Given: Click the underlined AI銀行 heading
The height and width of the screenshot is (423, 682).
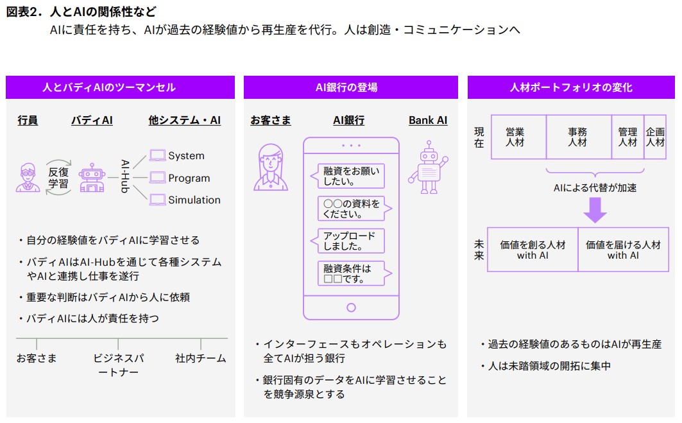Looking at the screenshot, I should click(348, 120).
